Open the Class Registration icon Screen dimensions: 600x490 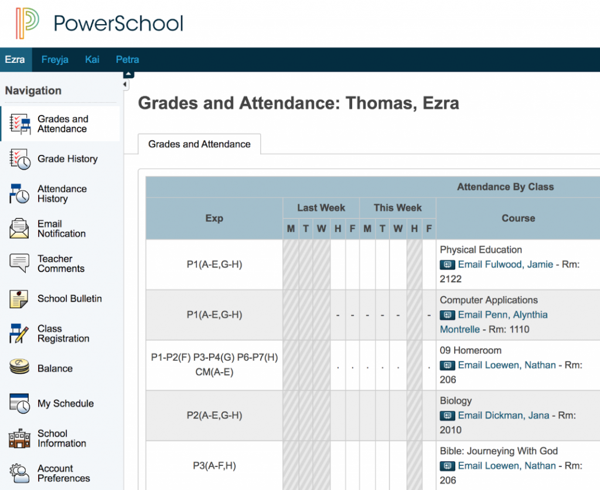[x=19, y=333]
